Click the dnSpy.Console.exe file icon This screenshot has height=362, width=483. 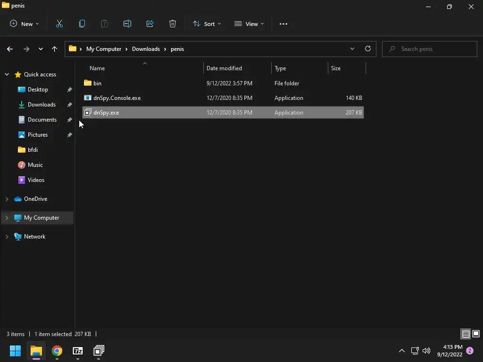point(88,98)
